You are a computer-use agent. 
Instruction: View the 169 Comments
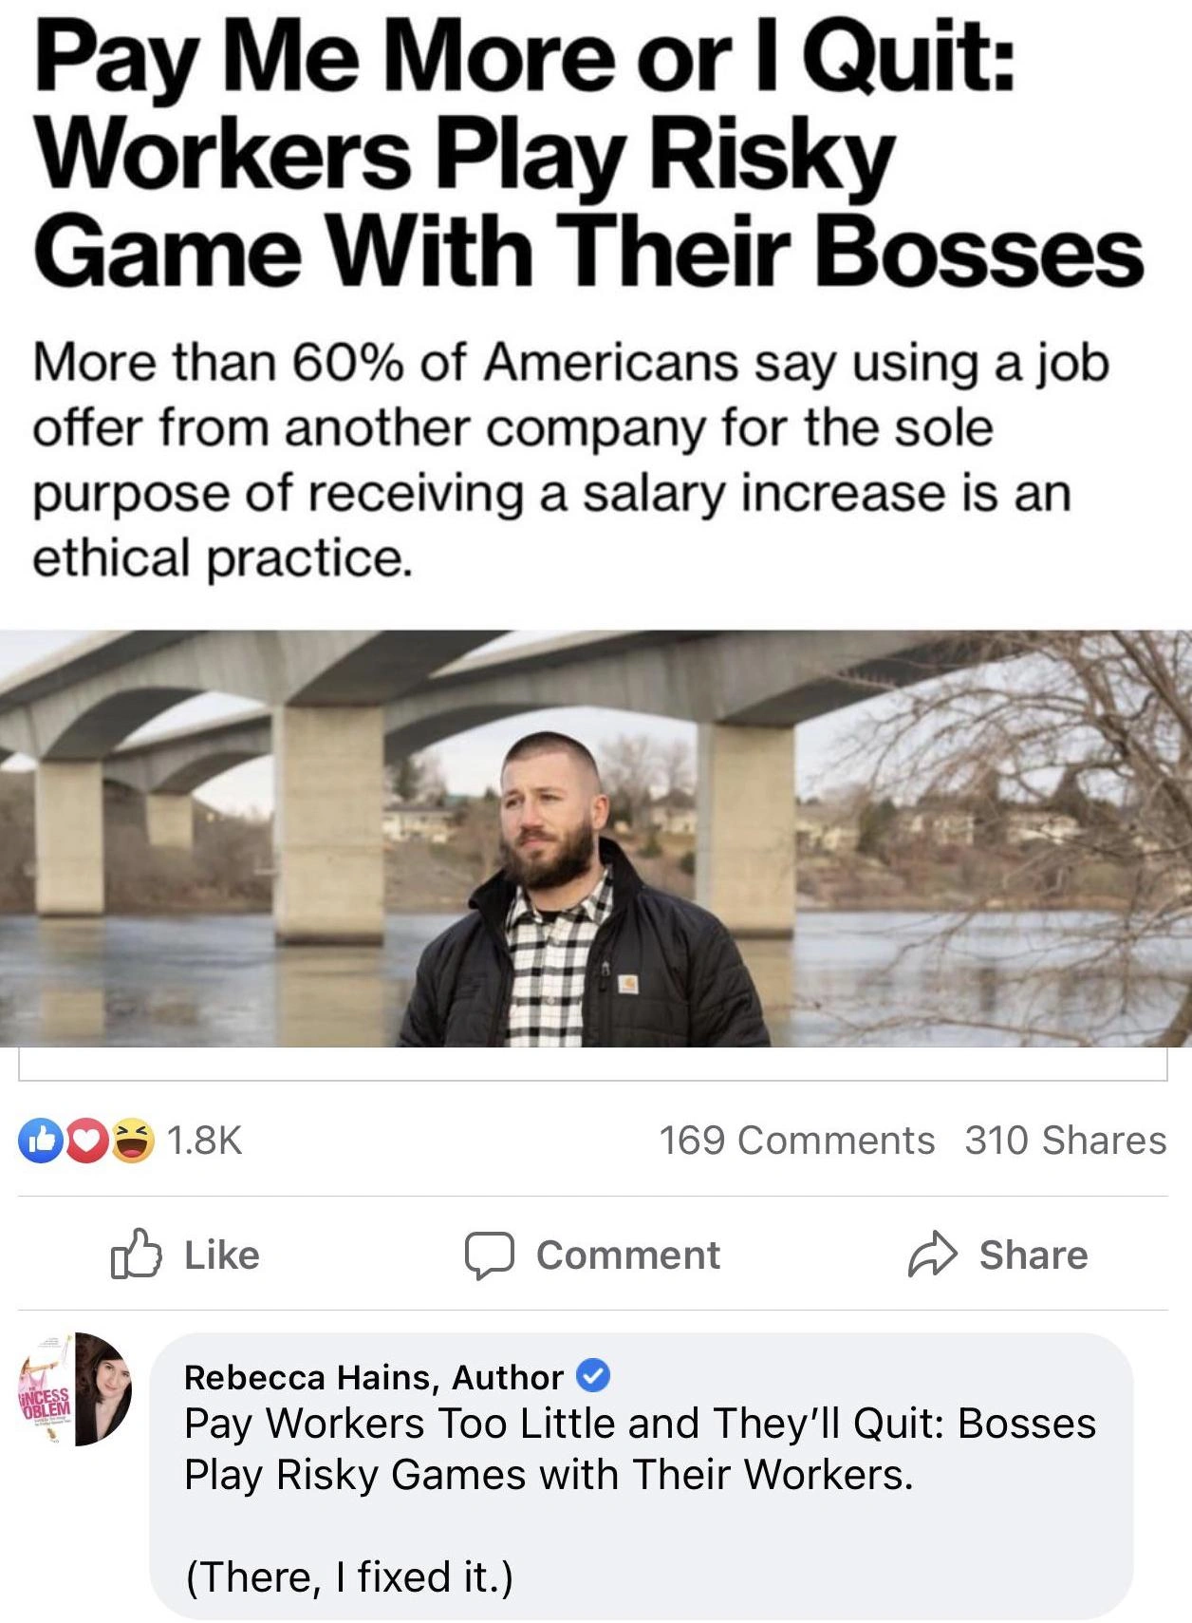click(x=796, y=1141)
